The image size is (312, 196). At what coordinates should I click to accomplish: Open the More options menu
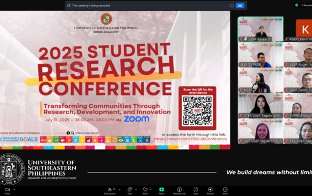225,191
